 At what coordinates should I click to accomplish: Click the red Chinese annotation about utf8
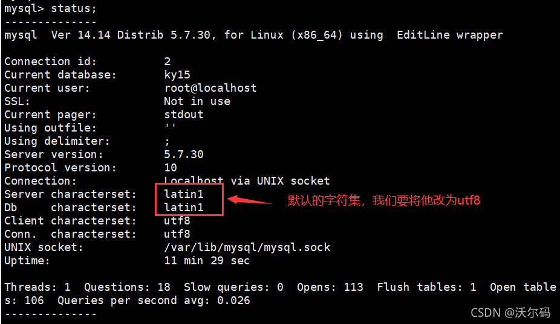pos(383,200)
